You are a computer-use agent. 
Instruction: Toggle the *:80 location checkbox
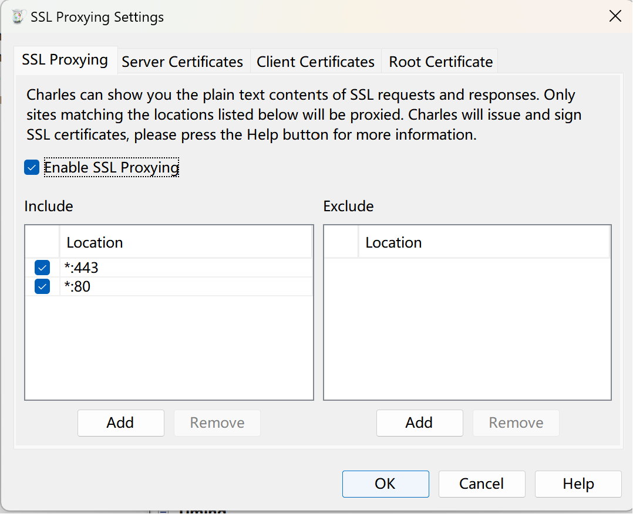[x=42, y=287]
